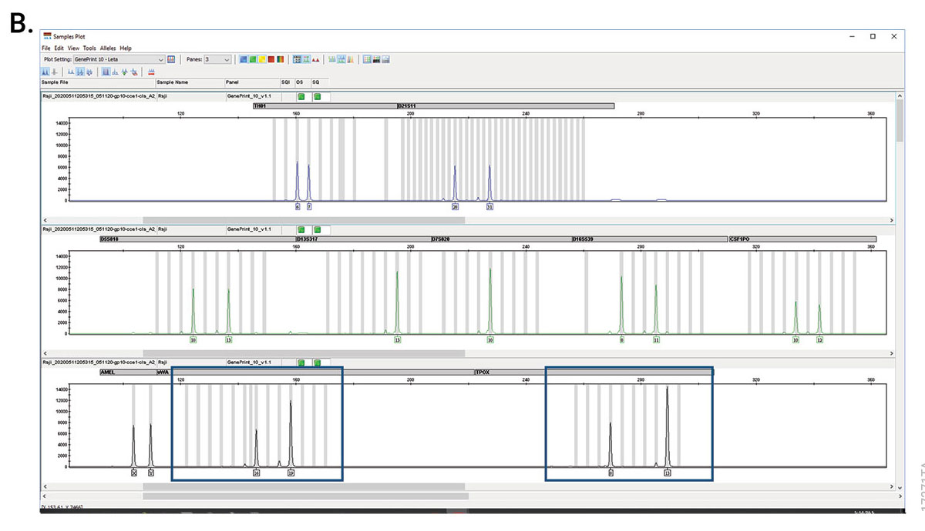The image size is (925, 531).
Task: Click the header toggle icon after color buttons
Action: tap(297, 59)
